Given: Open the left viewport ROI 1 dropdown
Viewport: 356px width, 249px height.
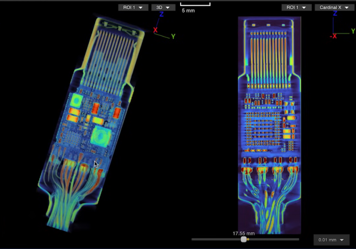Looking at the screenshot, I should point(133,7).
